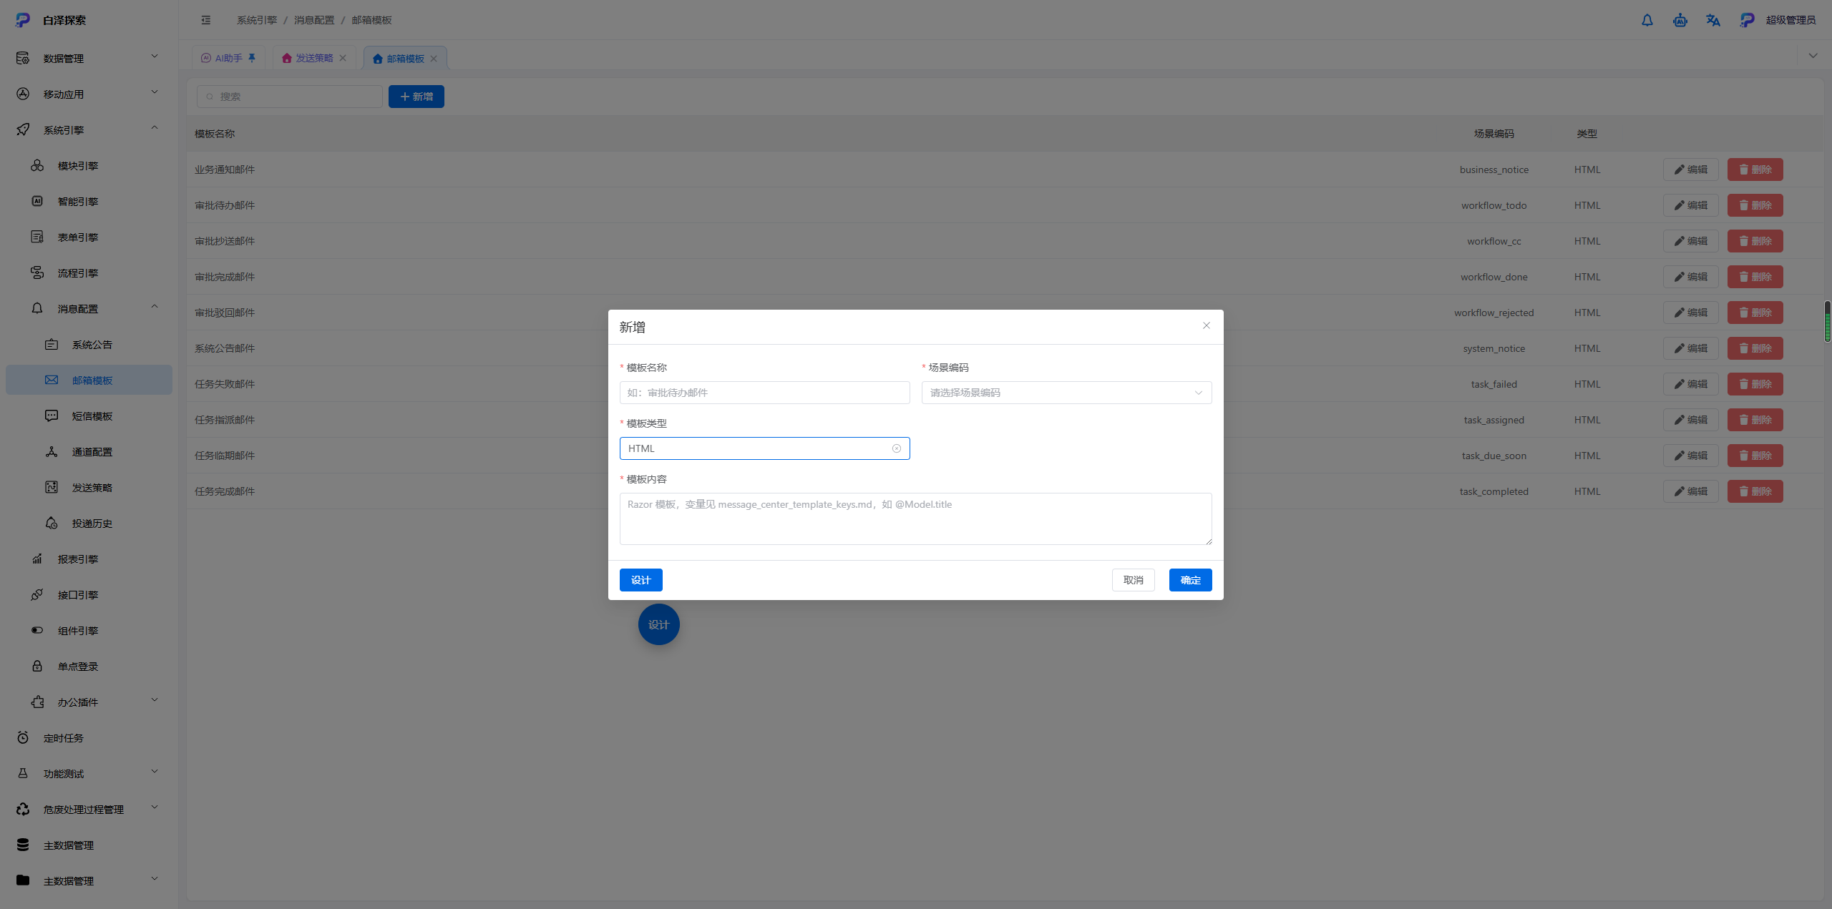Go to 表单引擎 in the sidebar
The height and width of the screenshot is (909, 1832).
click(x=89, y=237)
